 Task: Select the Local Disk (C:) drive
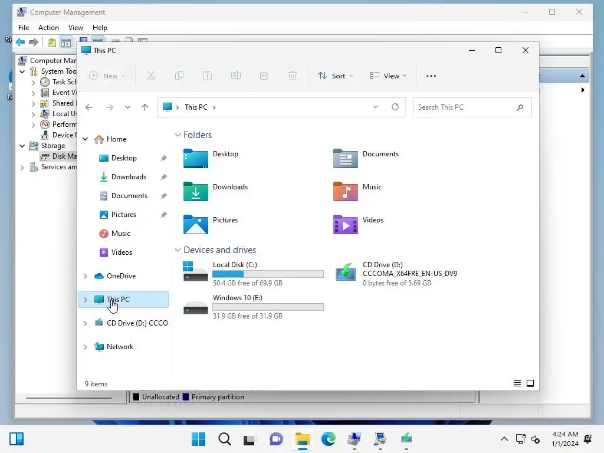click(253, 274)
